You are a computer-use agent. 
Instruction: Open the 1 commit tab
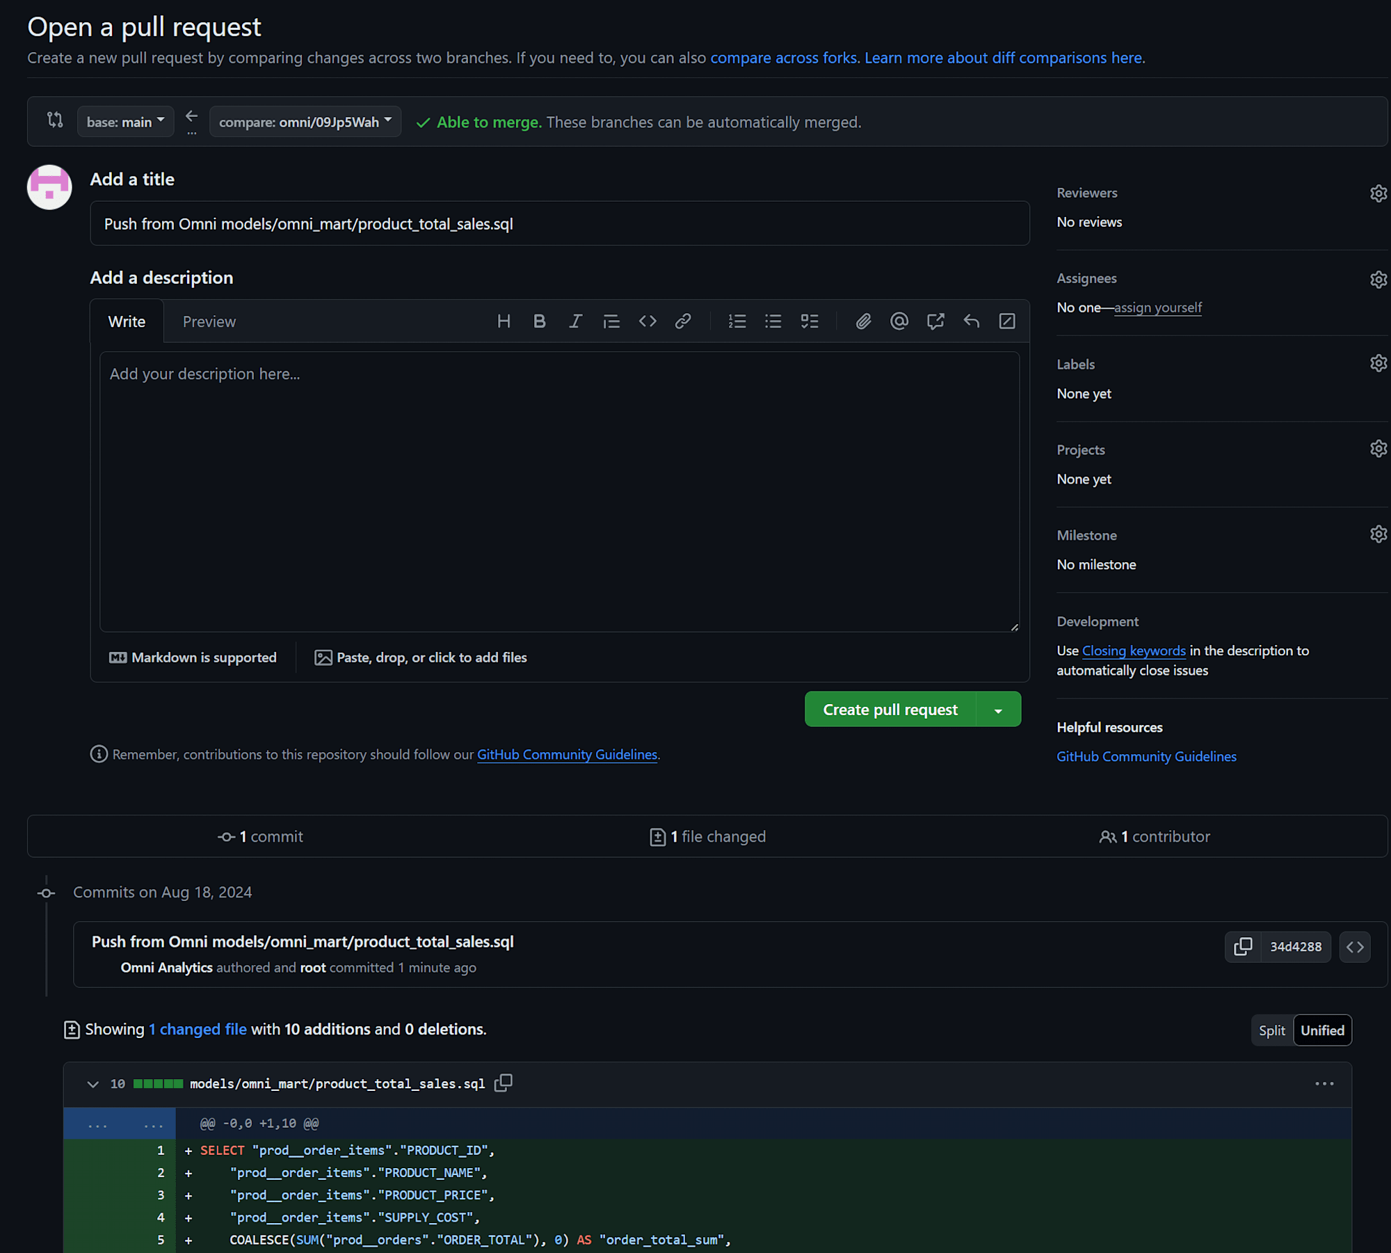[260, 836]
